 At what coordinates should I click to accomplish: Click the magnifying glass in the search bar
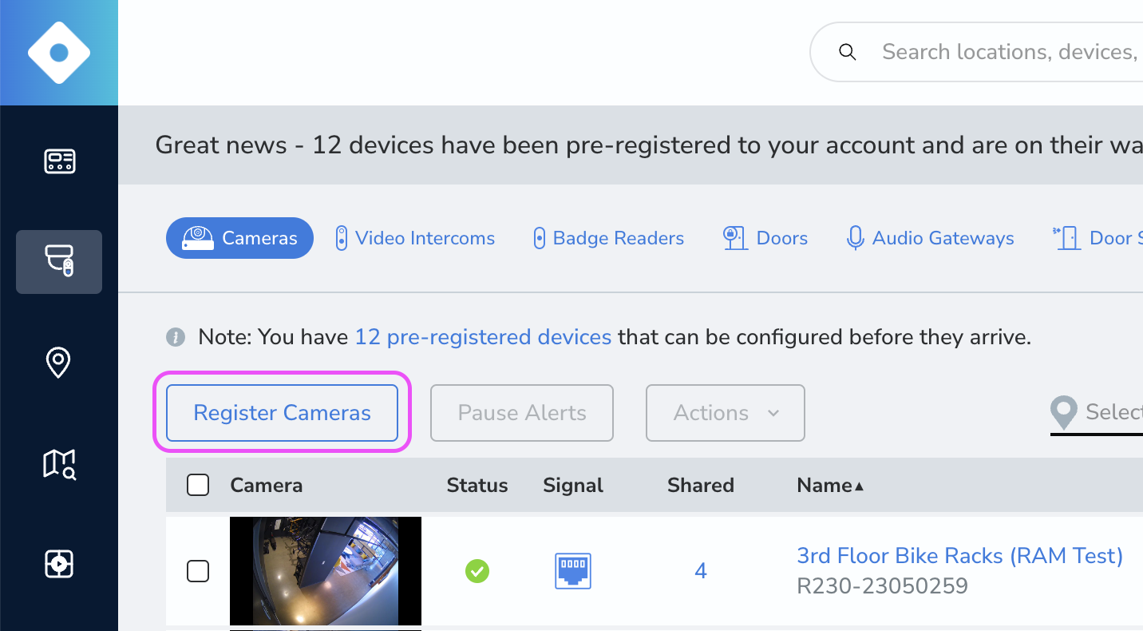coord(847,51)
